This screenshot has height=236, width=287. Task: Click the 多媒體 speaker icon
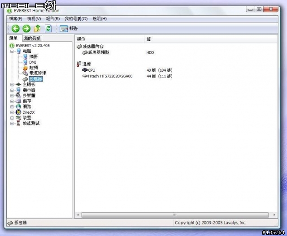pyautogui.click(x=18, y=95)
